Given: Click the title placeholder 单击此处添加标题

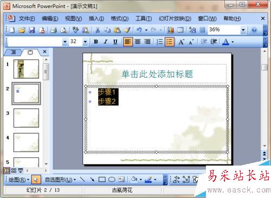Looking at the screenshot, I should click(157, 74).
